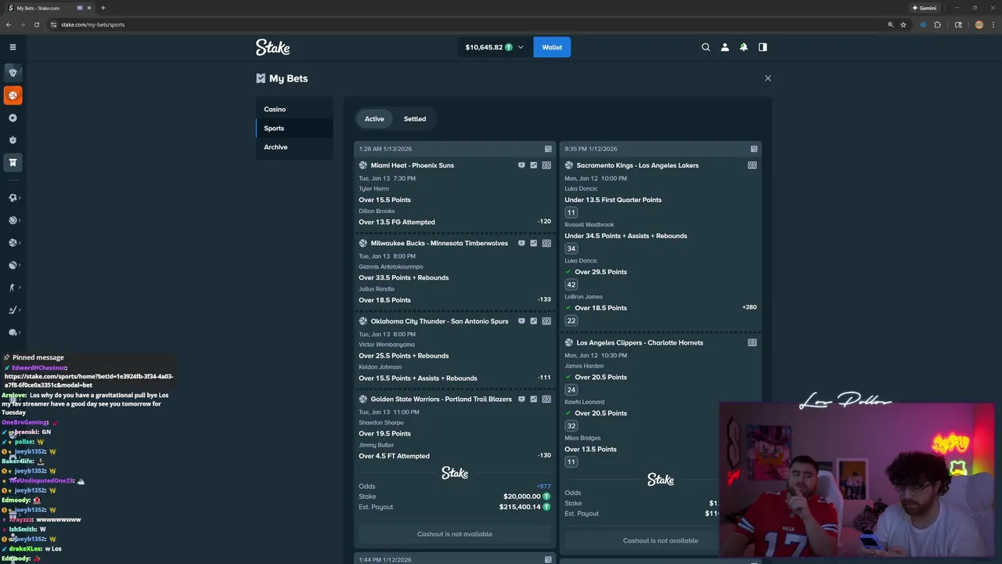The width and height of the screenshot is (1002, 564).
Task: Open scoreboard icon for Sacramento Kings game
Action: click(752, 165)
